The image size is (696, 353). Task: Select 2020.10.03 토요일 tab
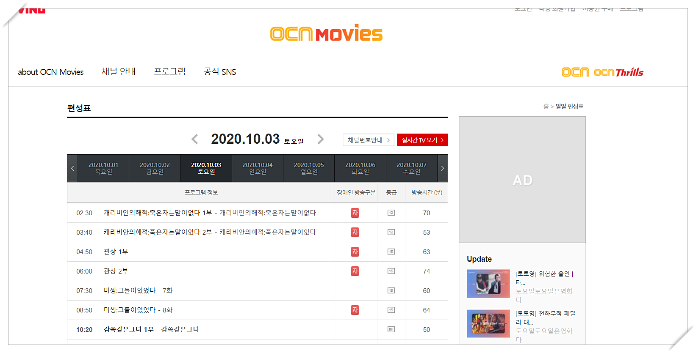[206, 168]
